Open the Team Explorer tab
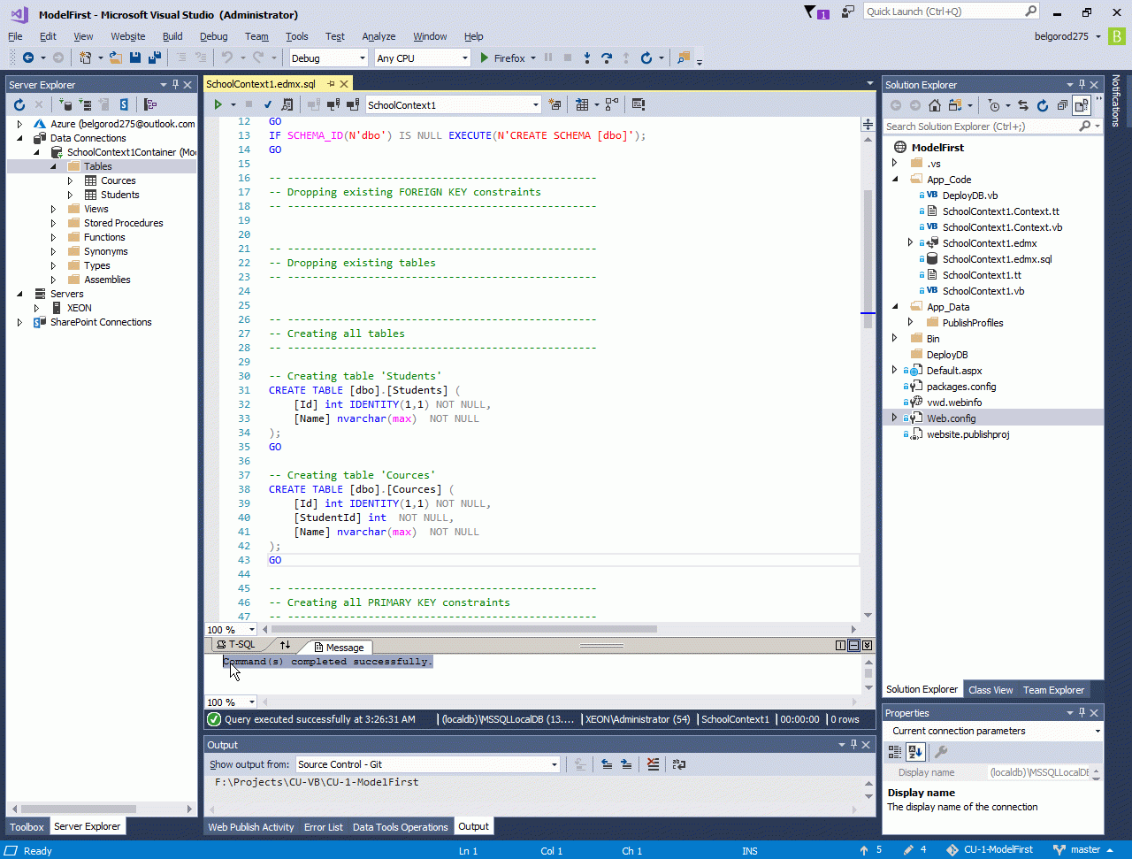Viewport: 1132px width, 859px height. click(1053, 689)
